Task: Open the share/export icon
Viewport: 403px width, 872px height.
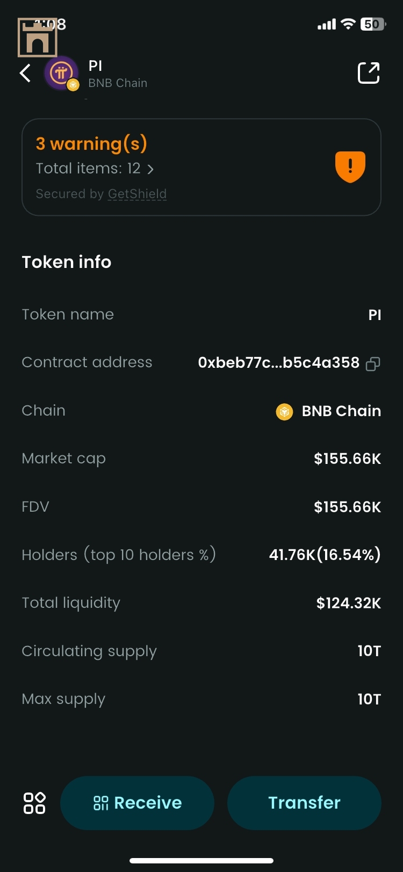Action: tap(369, 73)
